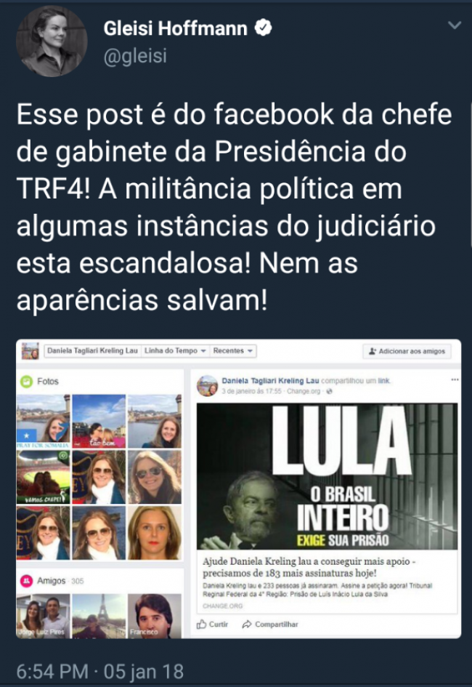Click the Curtir thumbs-up icon
The height and width of the screenshot is (687, 472).
tap(201, 624)
